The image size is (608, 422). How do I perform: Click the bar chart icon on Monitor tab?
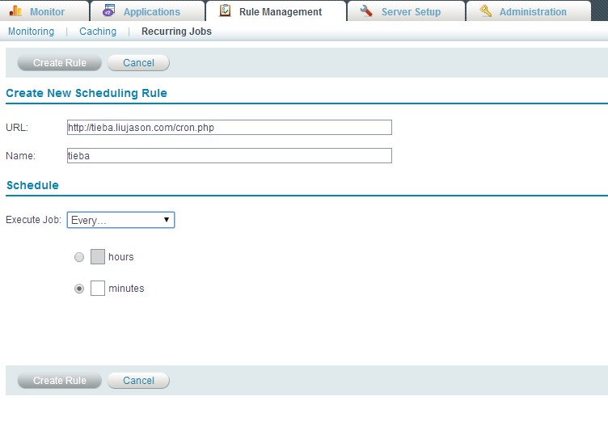[16, 11]
